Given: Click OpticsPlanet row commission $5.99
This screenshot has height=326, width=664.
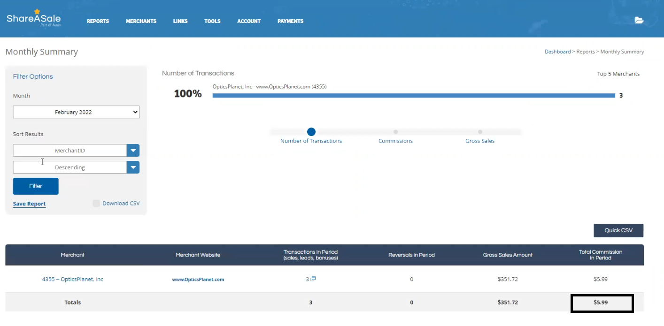Looking at the screenshot, I should tap(601, 279).
